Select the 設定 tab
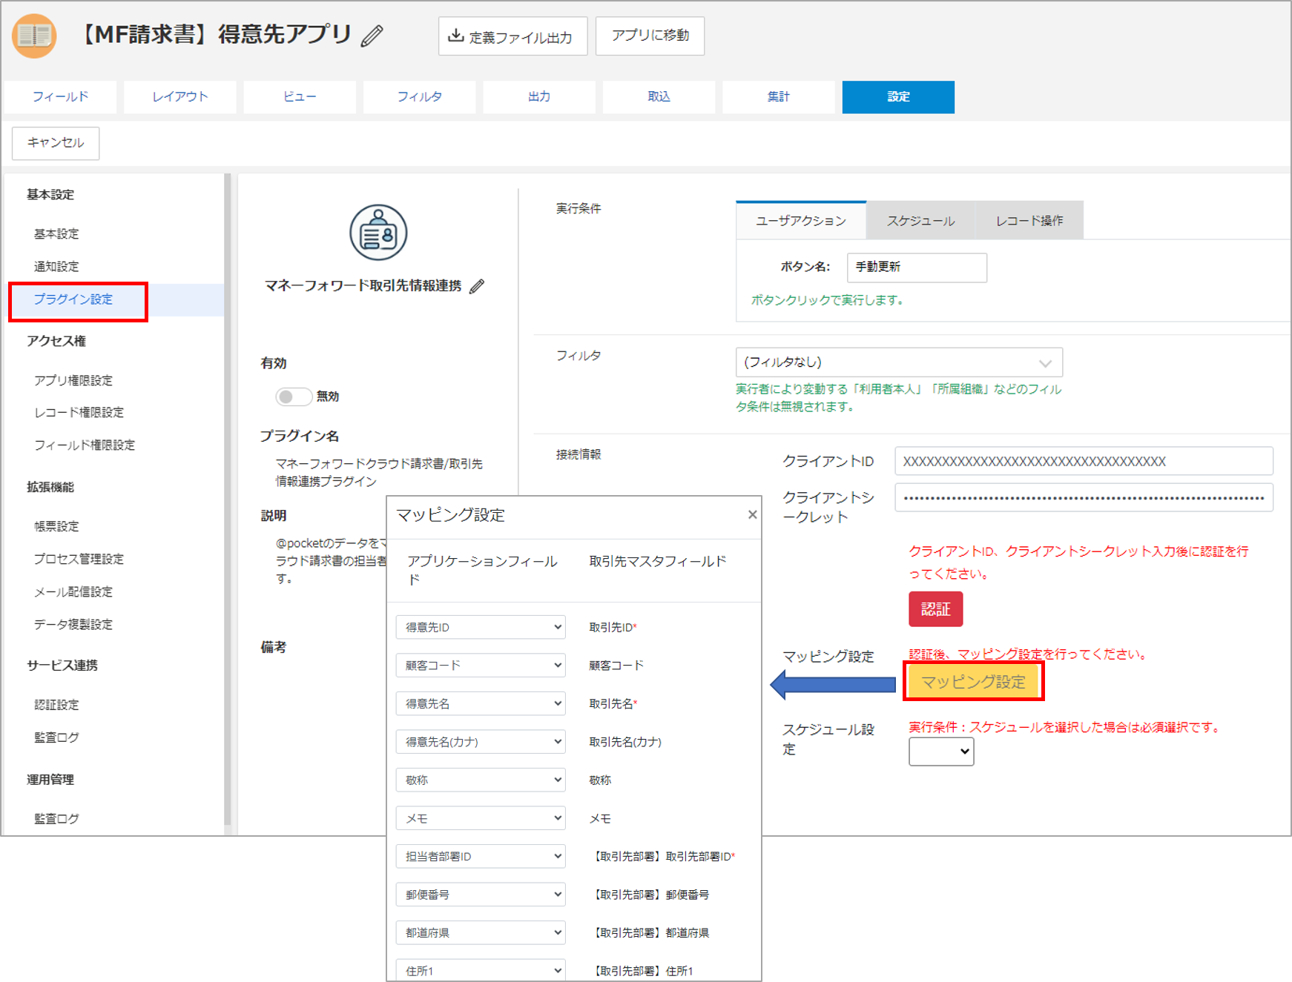 898,97
